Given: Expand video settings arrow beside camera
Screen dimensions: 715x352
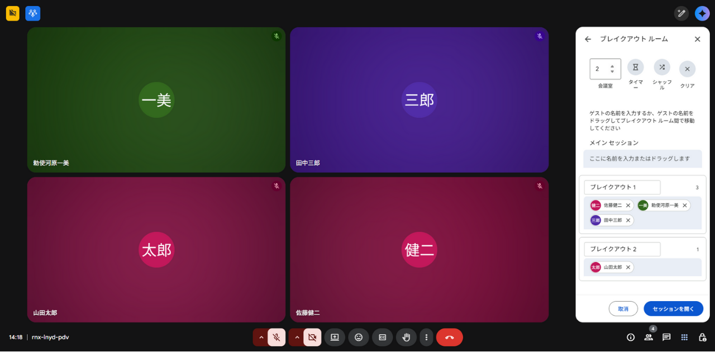Looking at the screenshot, I should tap(297, 337).
